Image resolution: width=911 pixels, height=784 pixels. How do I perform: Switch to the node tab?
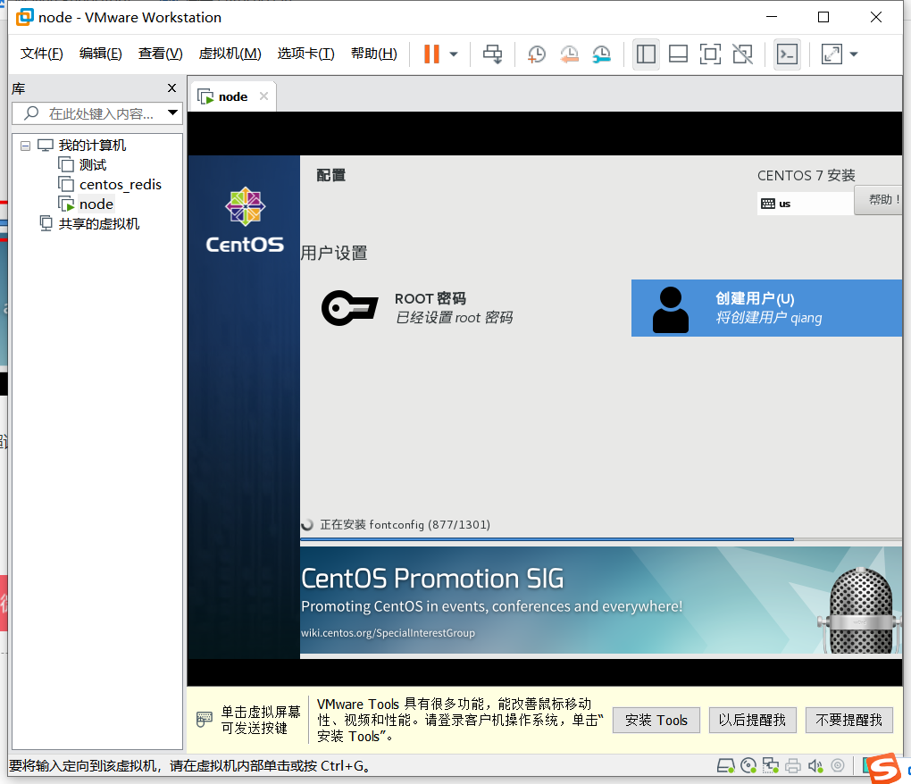(232, 97)
